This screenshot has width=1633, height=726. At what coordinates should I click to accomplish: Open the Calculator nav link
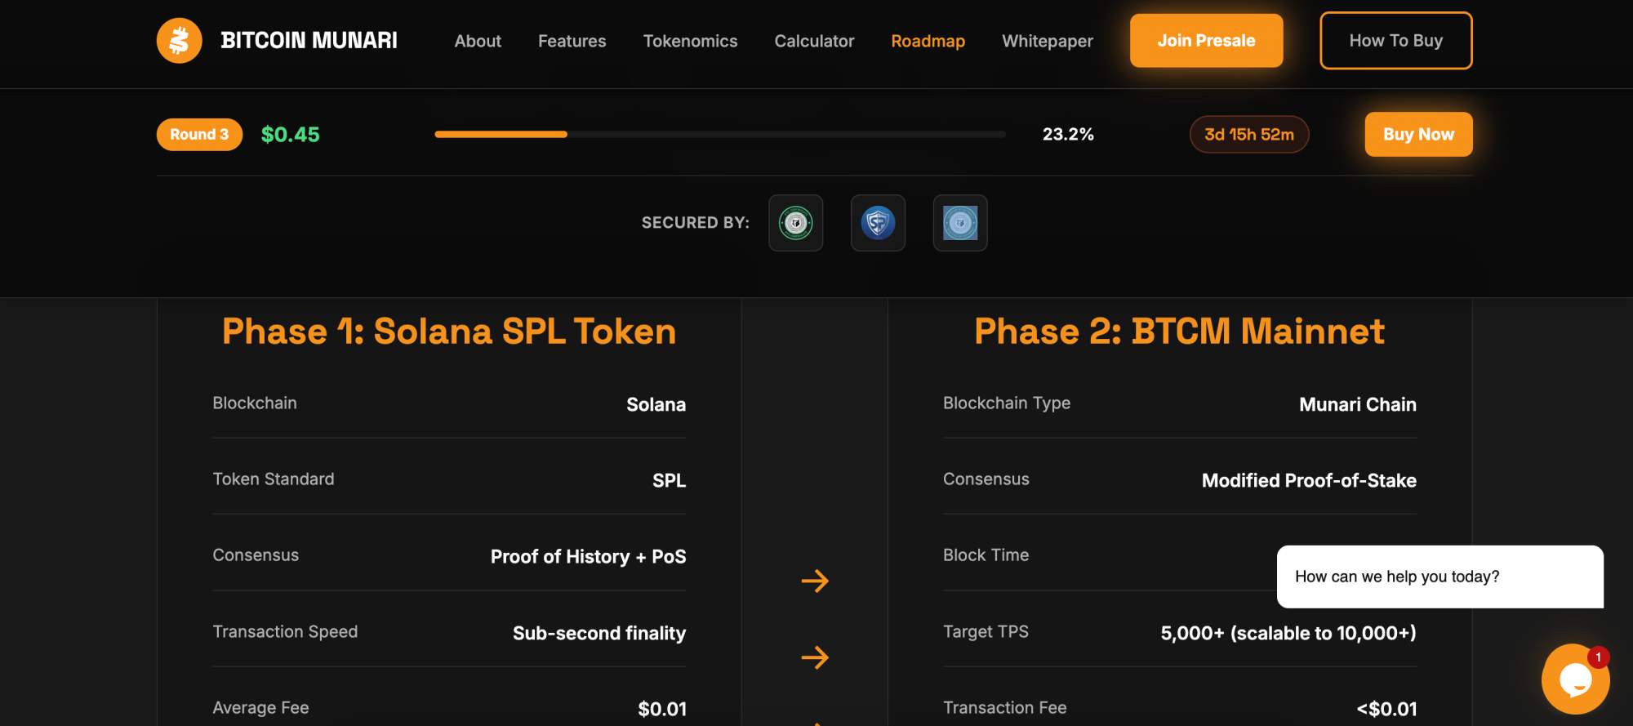click(814, 41)
